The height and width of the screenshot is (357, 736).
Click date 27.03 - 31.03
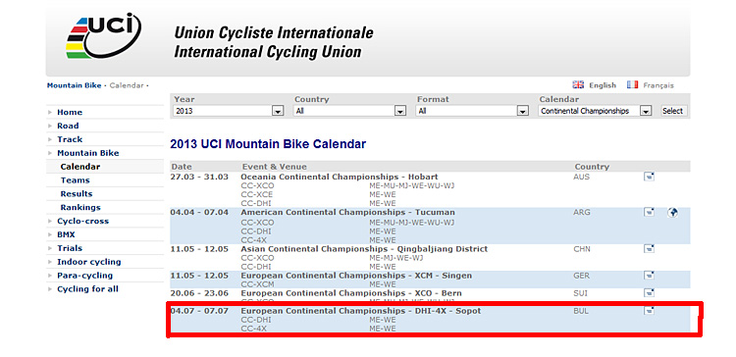[x=199, y=177]
